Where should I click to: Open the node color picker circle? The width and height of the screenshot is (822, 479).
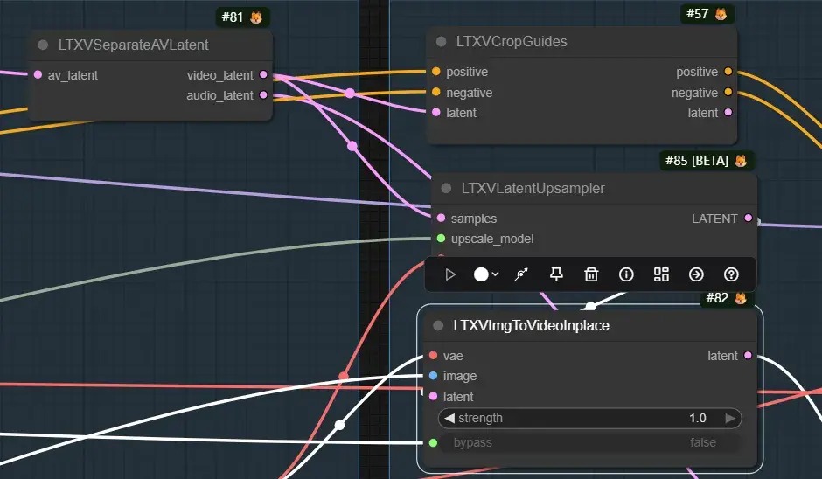(481, 274)
